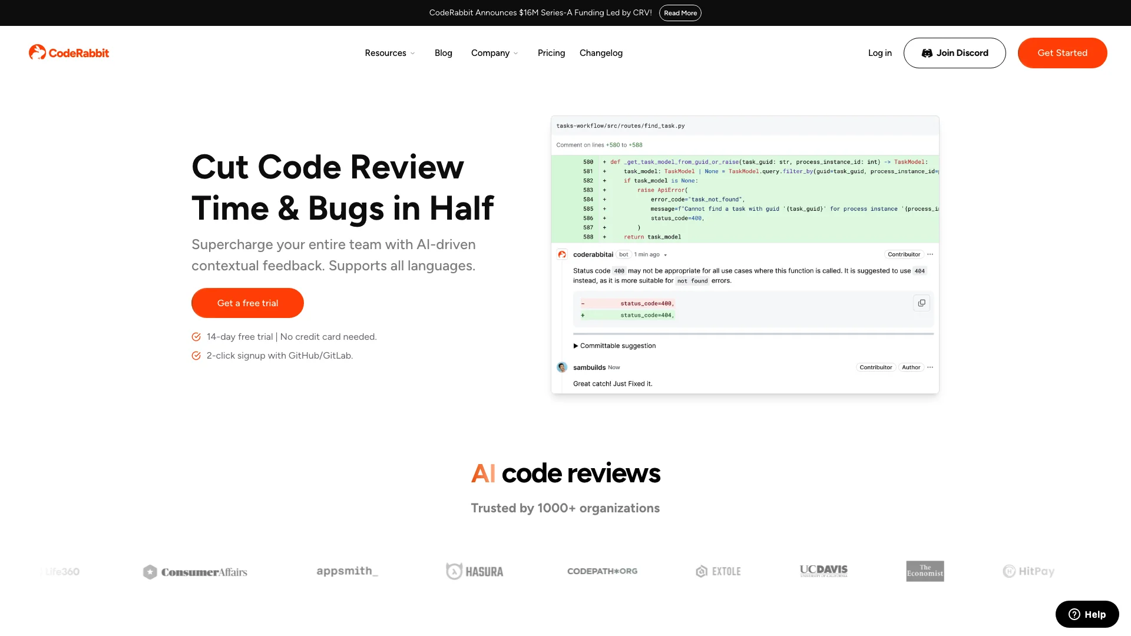Click the Pricing menu item
The height and width of the screenshot is (636, 1131).
coord(551,53)
